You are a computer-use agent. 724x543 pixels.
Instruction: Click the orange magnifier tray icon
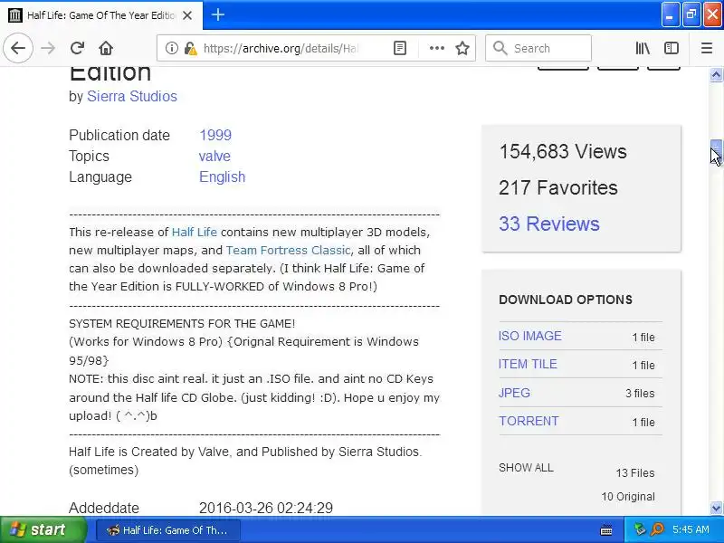[657, 529]
